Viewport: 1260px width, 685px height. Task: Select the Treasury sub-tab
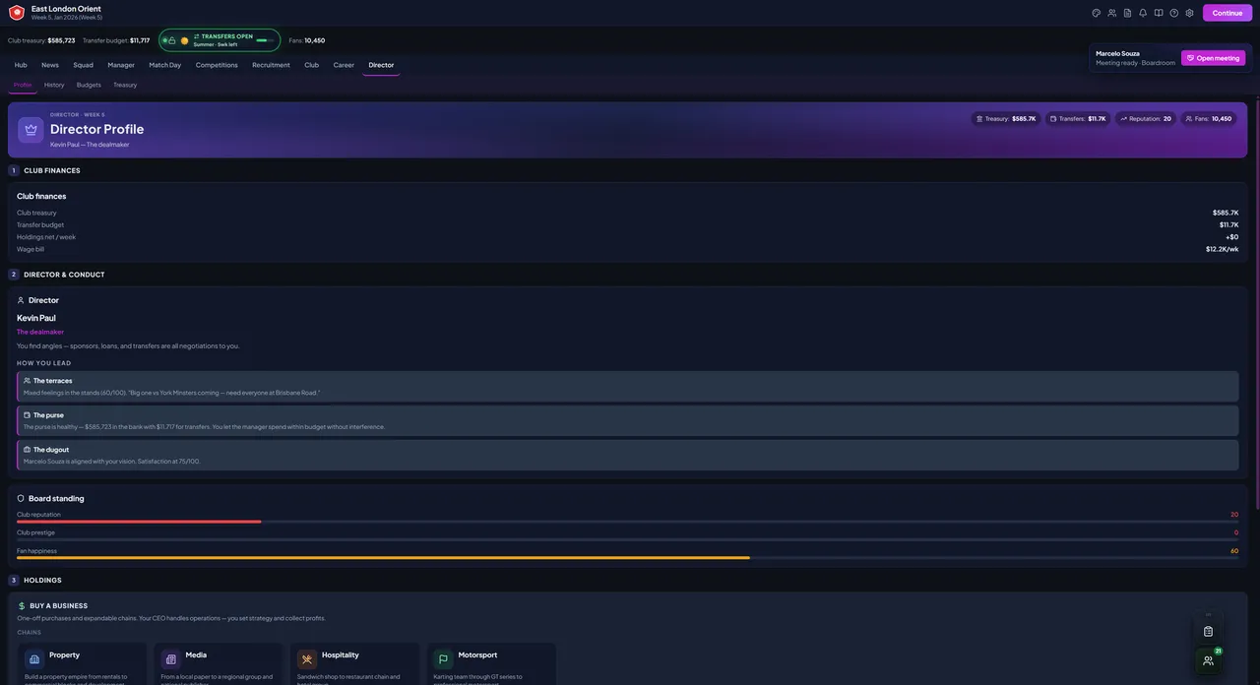coord(125,85)
